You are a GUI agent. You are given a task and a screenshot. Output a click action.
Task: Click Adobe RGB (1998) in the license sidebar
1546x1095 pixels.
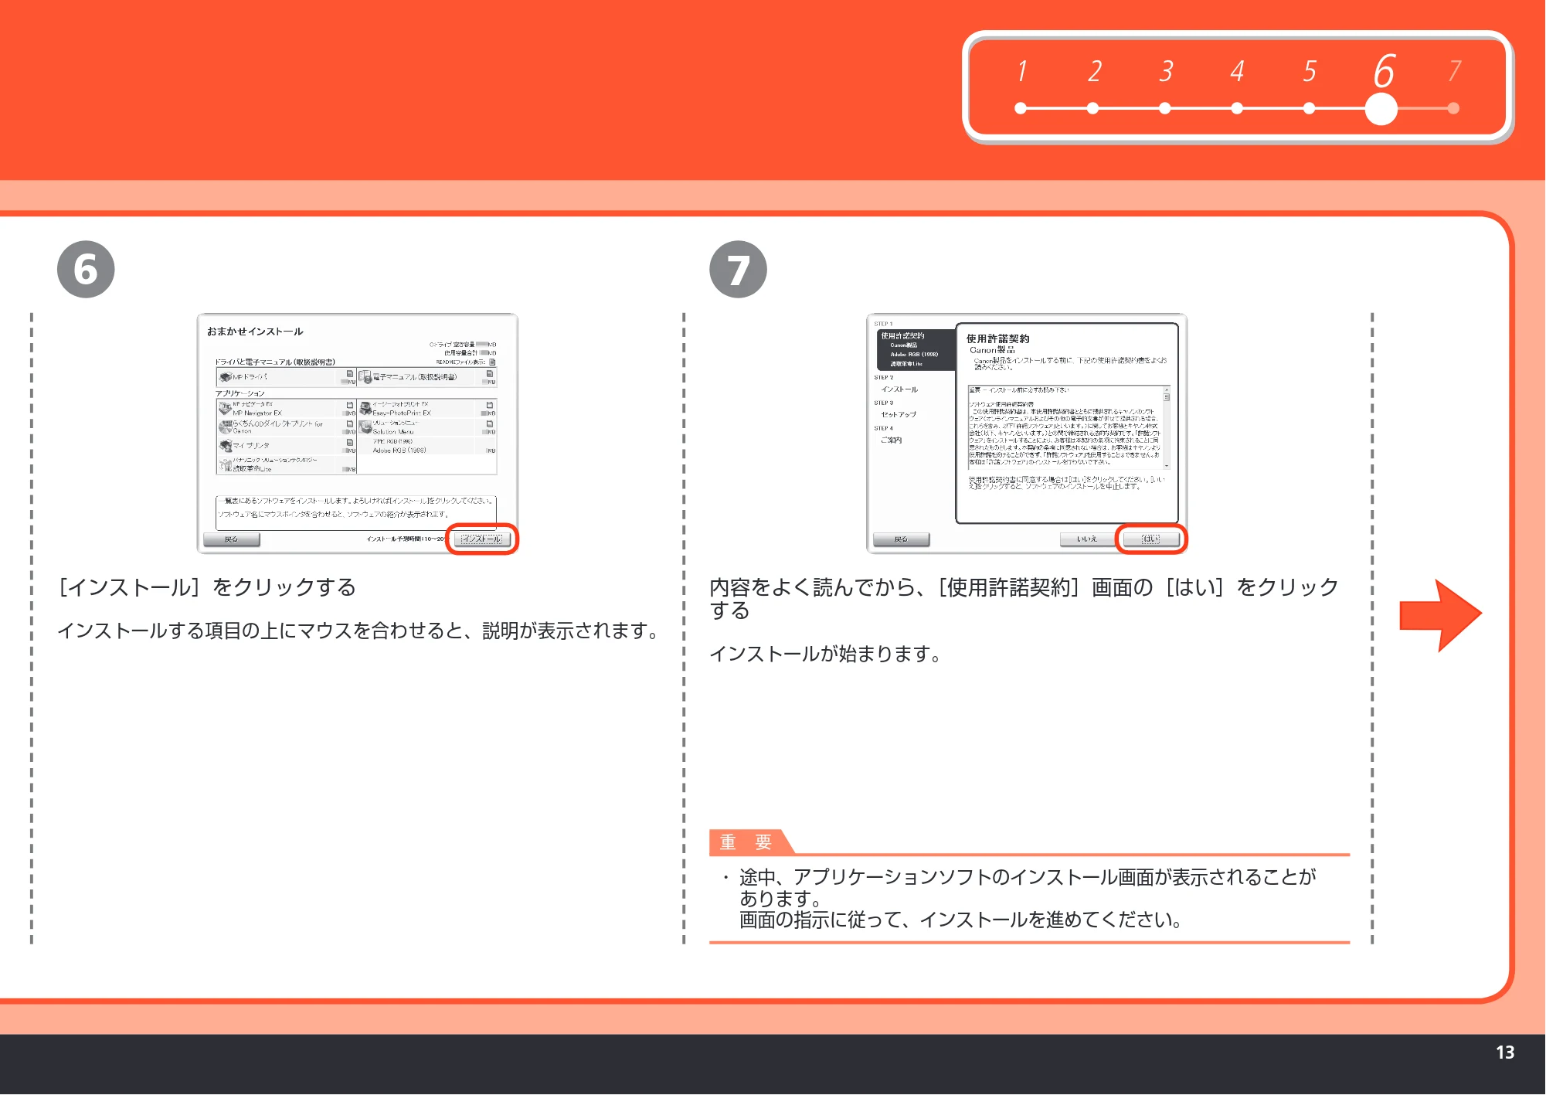tap(914, 355)
